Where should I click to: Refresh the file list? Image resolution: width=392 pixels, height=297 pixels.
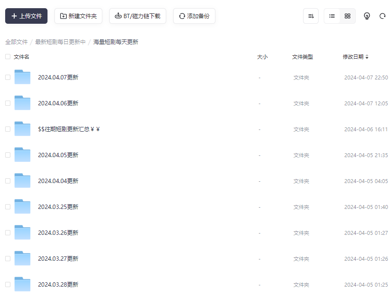382,16
